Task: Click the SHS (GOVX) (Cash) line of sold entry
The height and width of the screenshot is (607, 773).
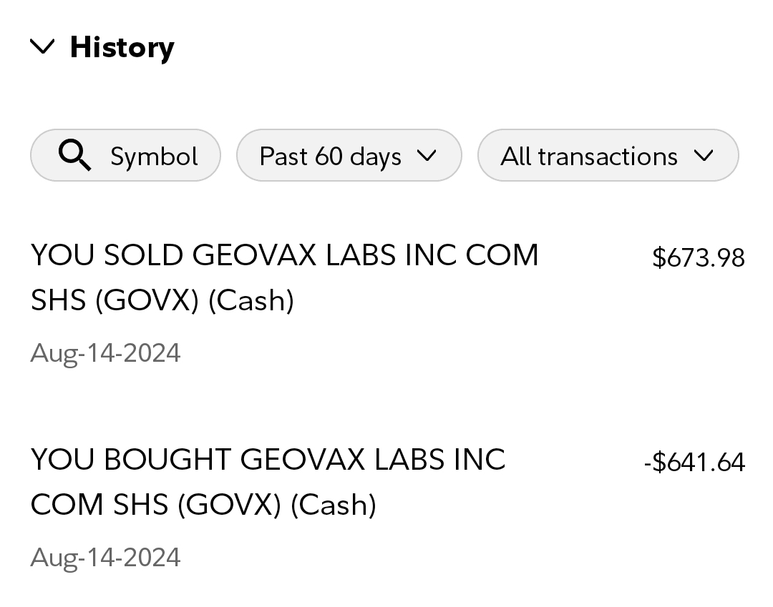Action: (162, 300)
